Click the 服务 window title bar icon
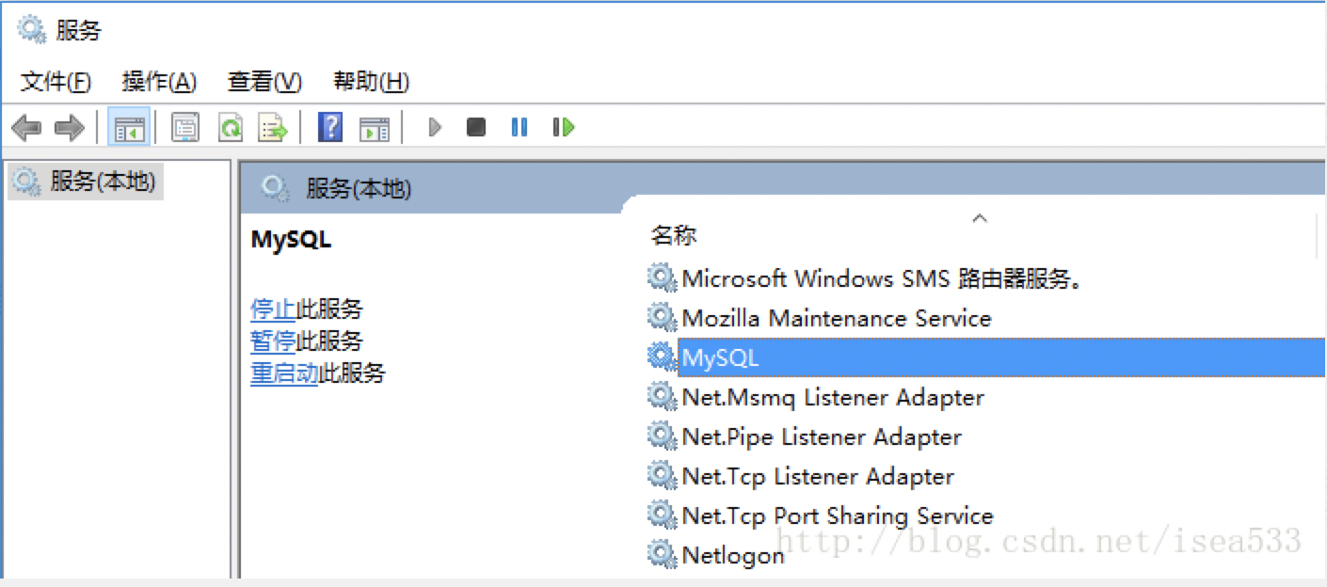Image resolution: width=1327 pixels, height=587 pixels. click(32, 30)
